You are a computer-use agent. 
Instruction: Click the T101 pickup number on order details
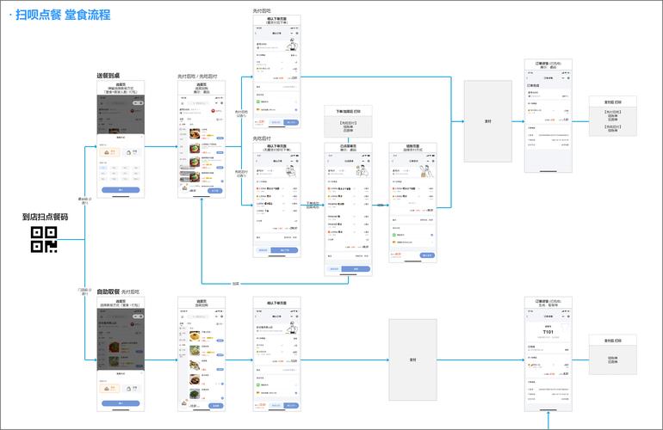click(x=548, y=332)
